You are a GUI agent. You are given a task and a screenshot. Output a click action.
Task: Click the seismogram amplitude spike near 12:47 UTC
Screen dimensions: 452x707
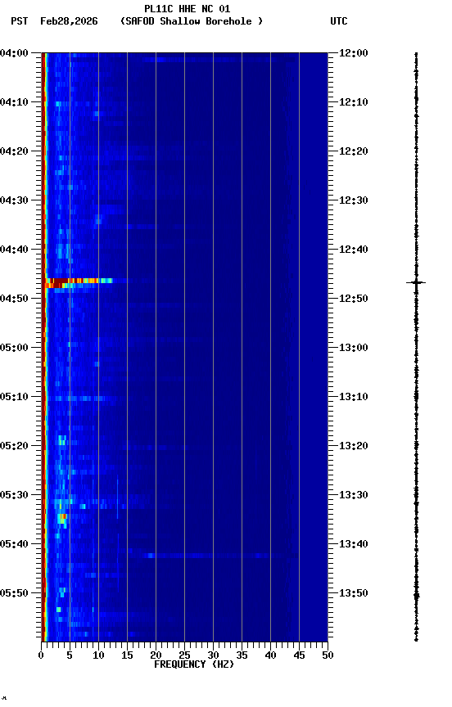coord(416,282)
